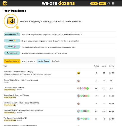
Task: Click the Sign Up button
Action: click(94, 4)
